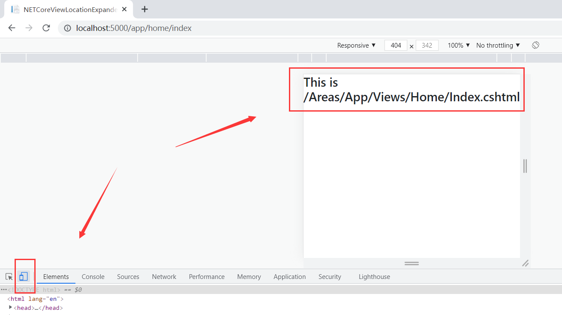Toggle the device toolbar

click(23, 277)
